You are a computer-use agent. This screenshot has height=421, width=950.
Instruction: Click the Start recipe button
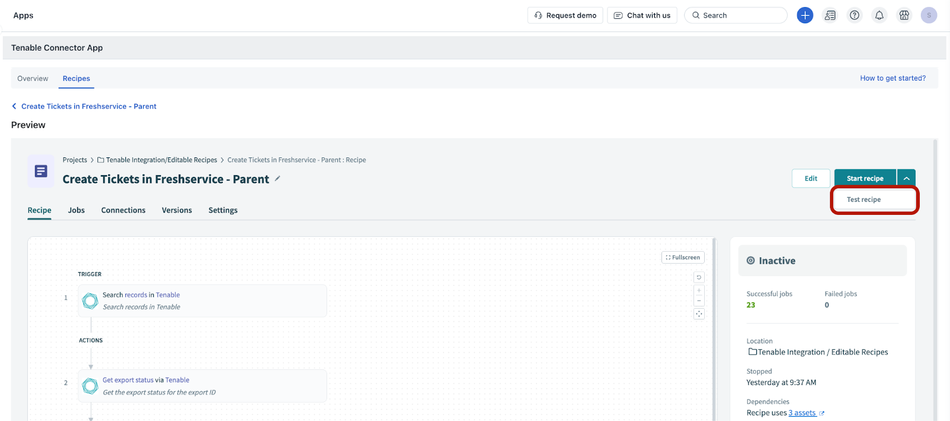[865, 178]
